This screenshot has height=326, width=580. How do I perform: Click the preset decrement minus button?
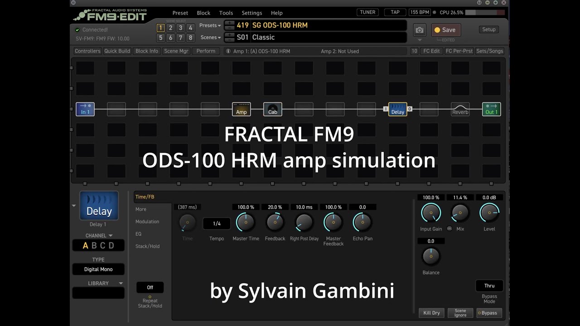coord(230,28)
